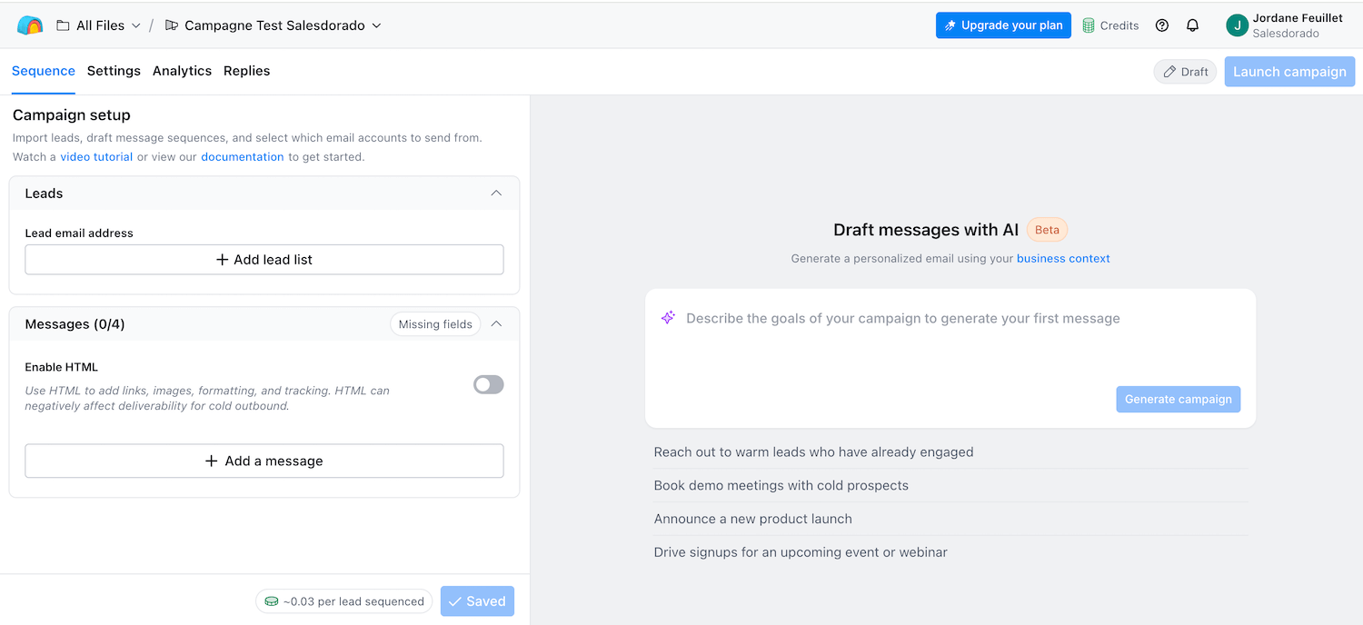This screenshot has height=625, width=1363.
Task: Open the All Files dropdown
Action: pyautogui.click(x=99, y=25)
